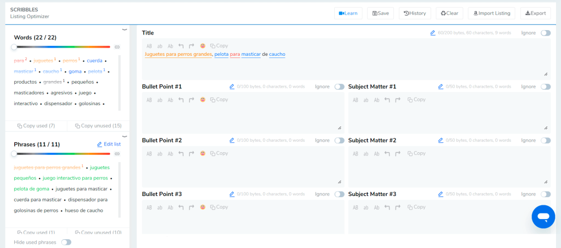This screenshot has width=561, height=248.
Task: Click the word 'goma' in Words list
Action: [x=75, y=72]
